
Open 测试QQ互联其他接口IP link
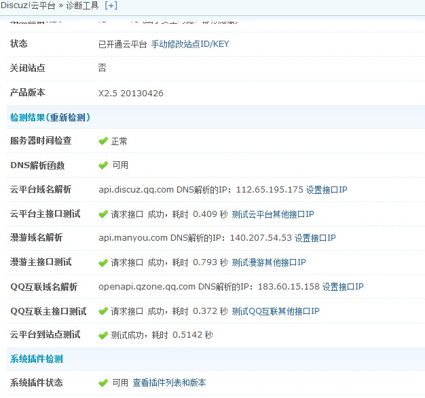[x=276, y=311]
